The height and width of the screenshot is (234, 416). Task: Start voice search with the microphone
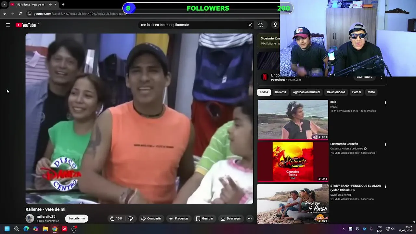click(x=275, y=25)
